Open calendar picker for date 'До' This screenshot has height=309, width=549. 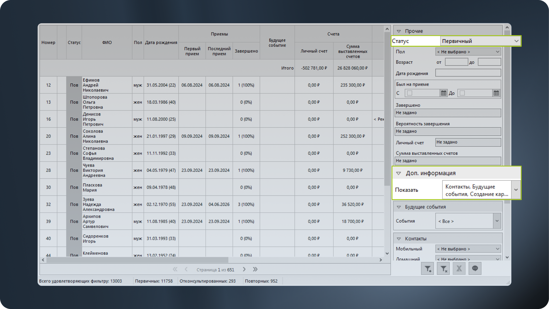click(496, 93)
